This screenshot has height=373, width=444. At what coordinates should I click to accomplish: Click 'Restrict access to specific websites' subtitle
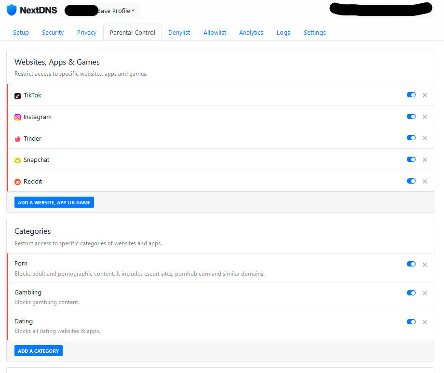coord(81,74)
